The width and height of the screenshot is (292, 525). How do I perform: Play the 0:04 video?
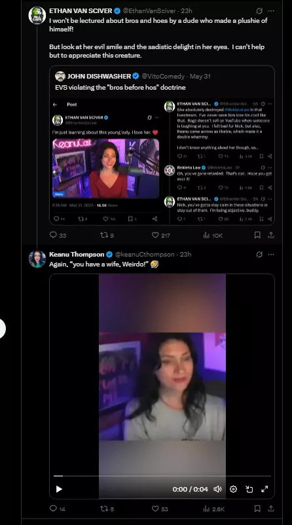click(59, 489)
